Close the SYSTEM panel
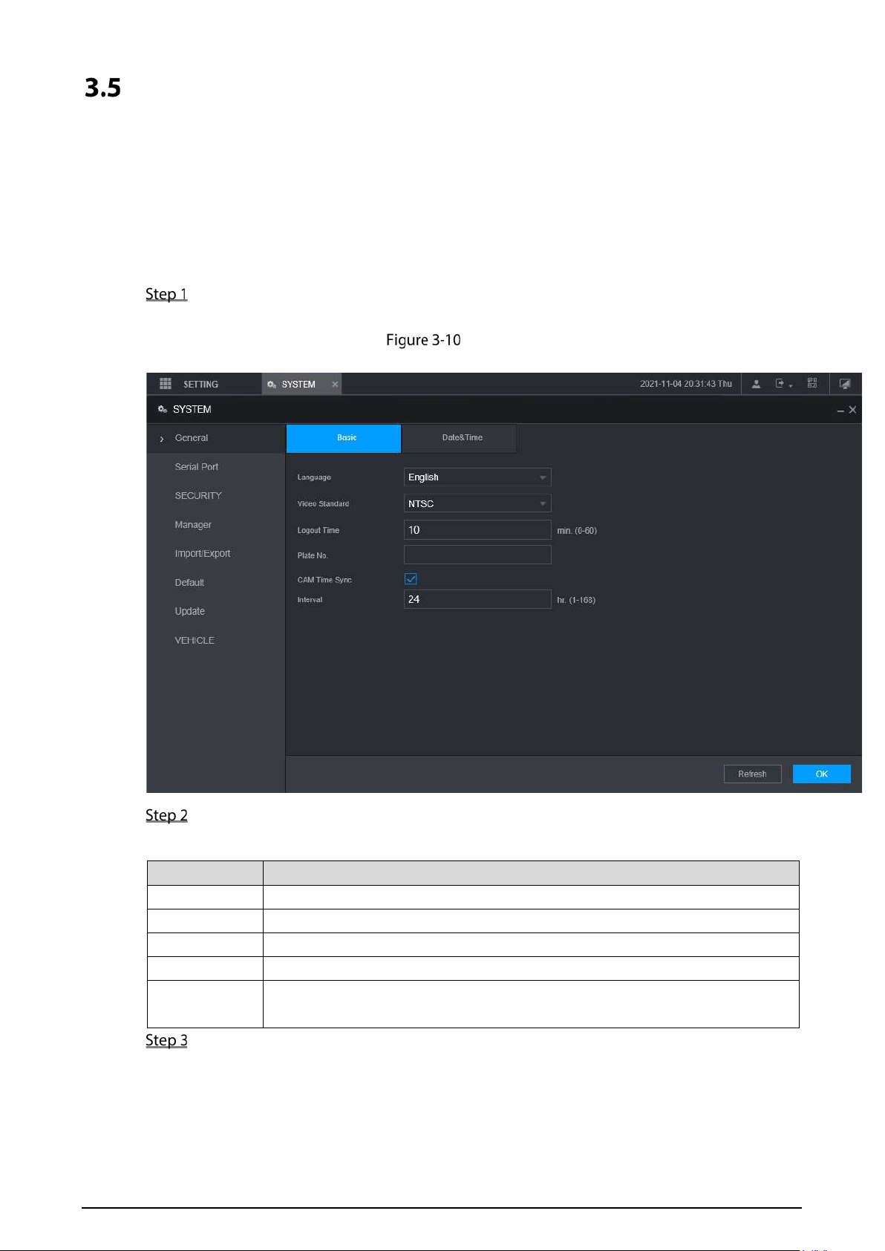The image size is (885, 1251). pyautogui.click(x=852, y=410)
